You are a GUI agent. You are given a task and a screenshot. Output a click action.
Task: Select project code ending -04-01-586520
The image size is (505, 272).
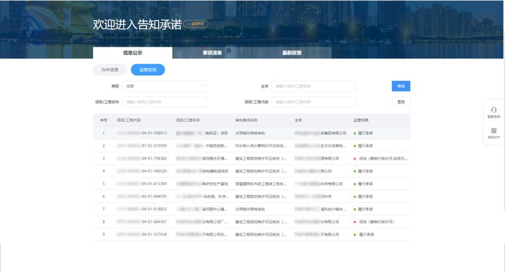(142, 171)
